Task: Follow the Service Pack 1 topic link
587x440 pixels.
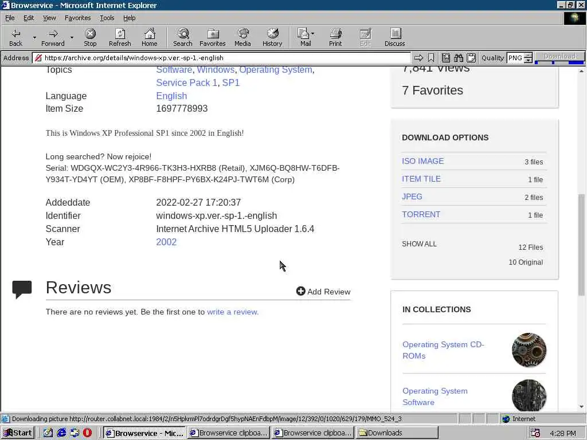Action: (186, 82)
